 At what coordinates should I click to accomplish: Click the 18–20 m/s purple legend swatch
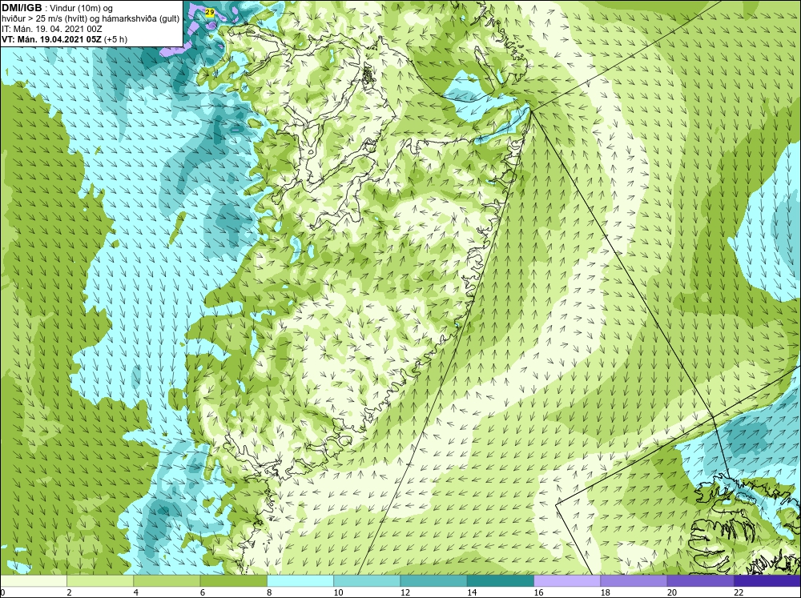[634, 580]
